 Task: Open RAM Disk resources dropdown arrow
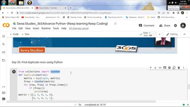[160, 34]
